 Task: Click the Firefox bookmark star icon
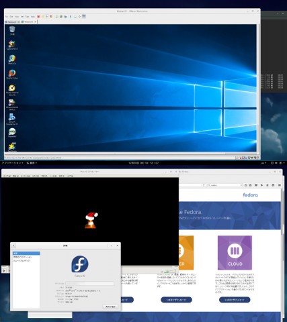pos(245,185)
